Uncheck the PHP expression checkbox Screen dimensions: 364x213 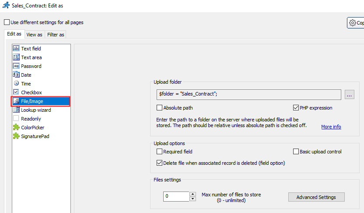[x=296, y=108]
